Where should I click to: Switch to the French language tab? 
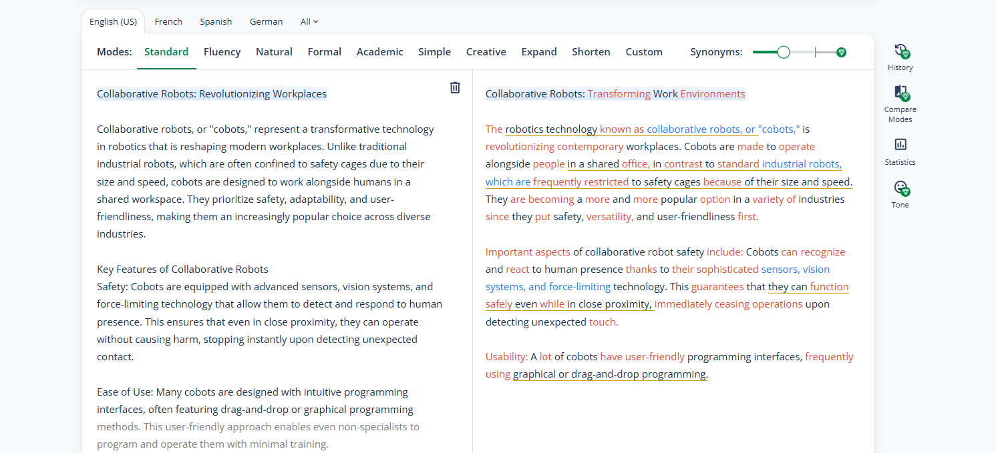pyautogui.click(x=168, y=21)
